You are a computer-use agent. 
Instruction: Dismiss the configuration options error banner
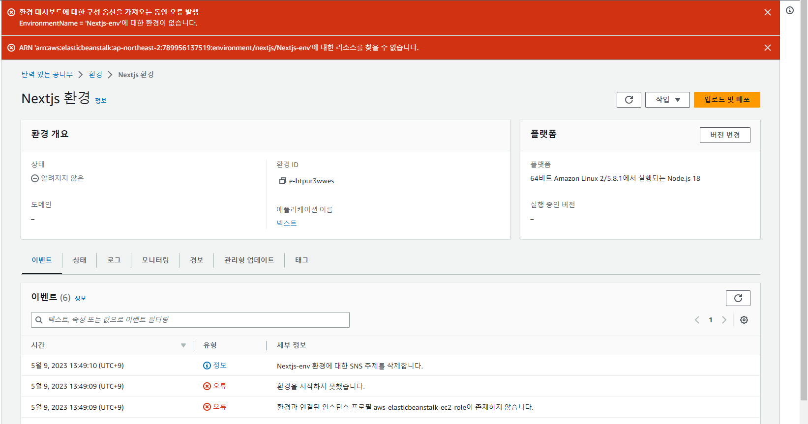click(767, 12)
